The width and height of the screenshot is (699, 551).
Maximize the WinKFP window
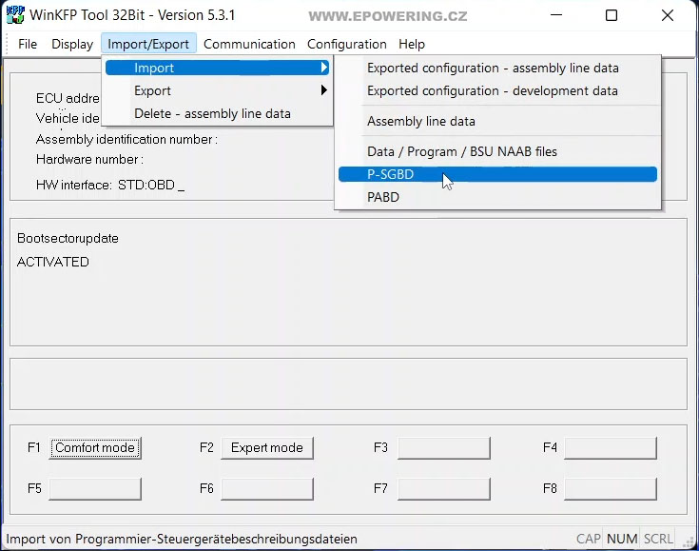[x=612, y=15]
